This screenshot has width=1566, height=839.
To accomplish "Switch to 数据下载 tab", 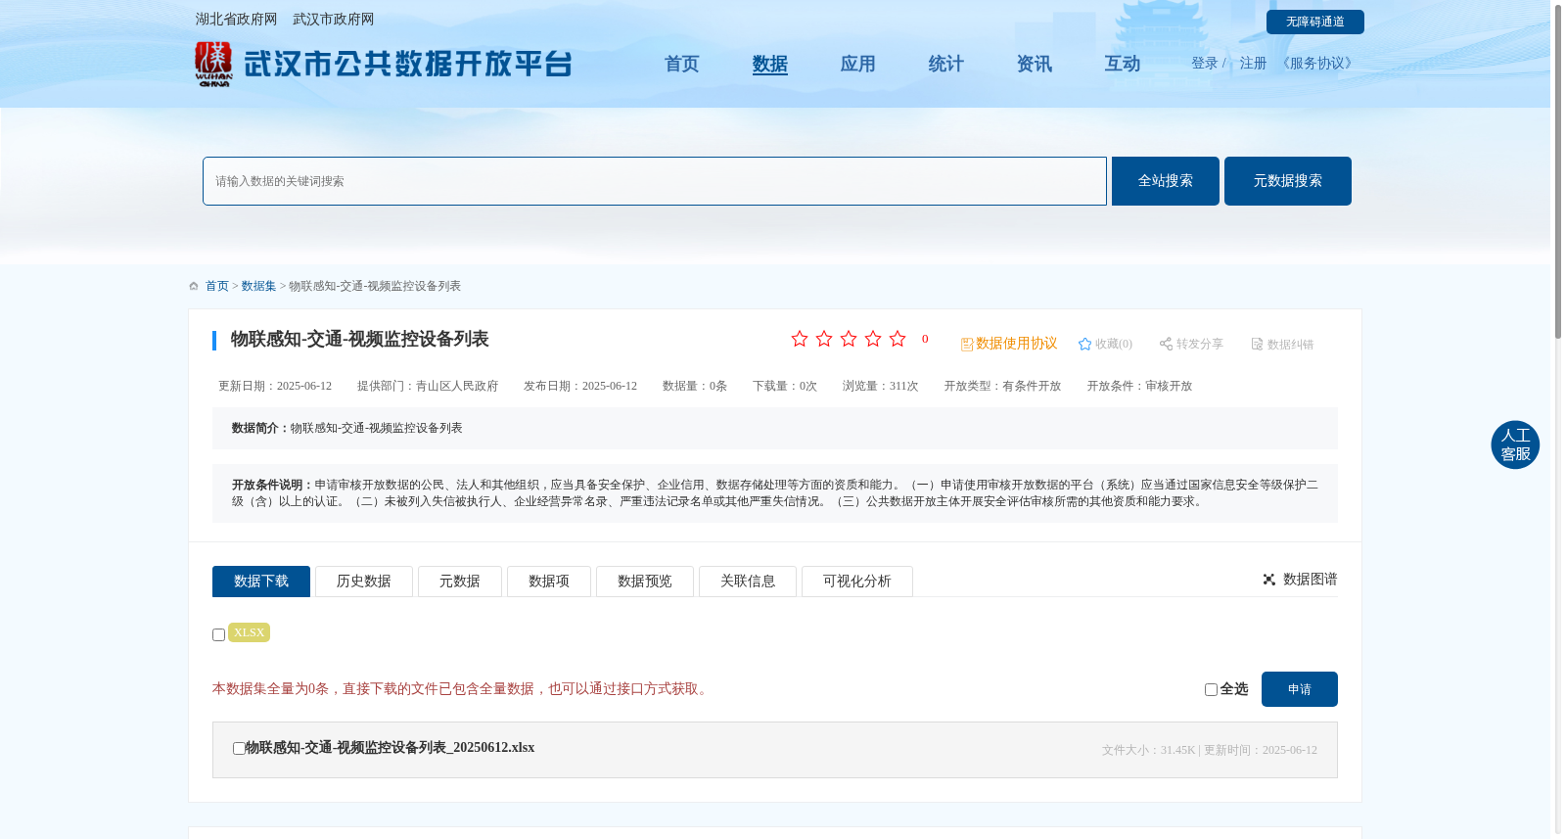I will pyautogui.click(x=261, y=582).
